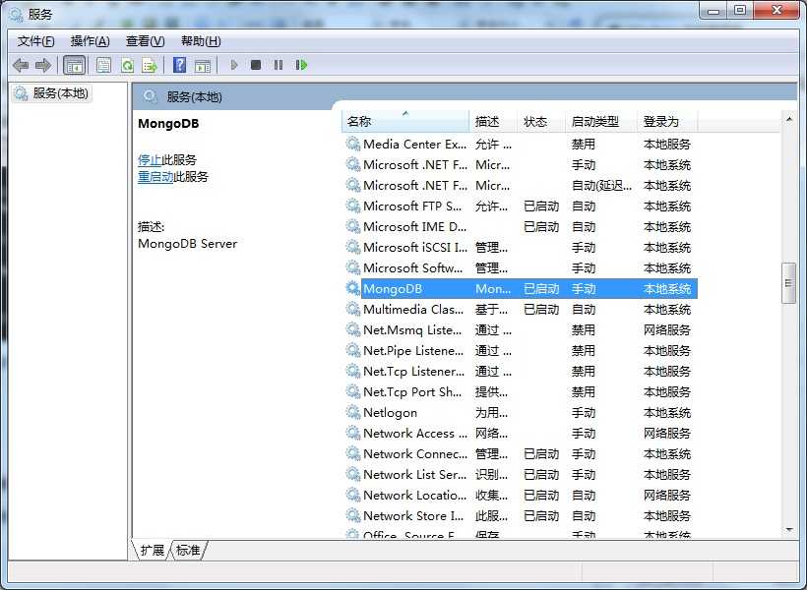Sort by the 名称 column header
Image resolution: width=807 pixels, height=590 pixels.
coord(405,121)
